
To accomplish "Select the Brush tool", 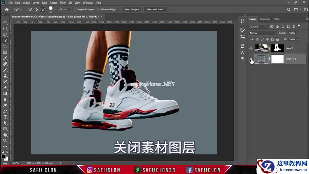I will (x=5, y=70).
